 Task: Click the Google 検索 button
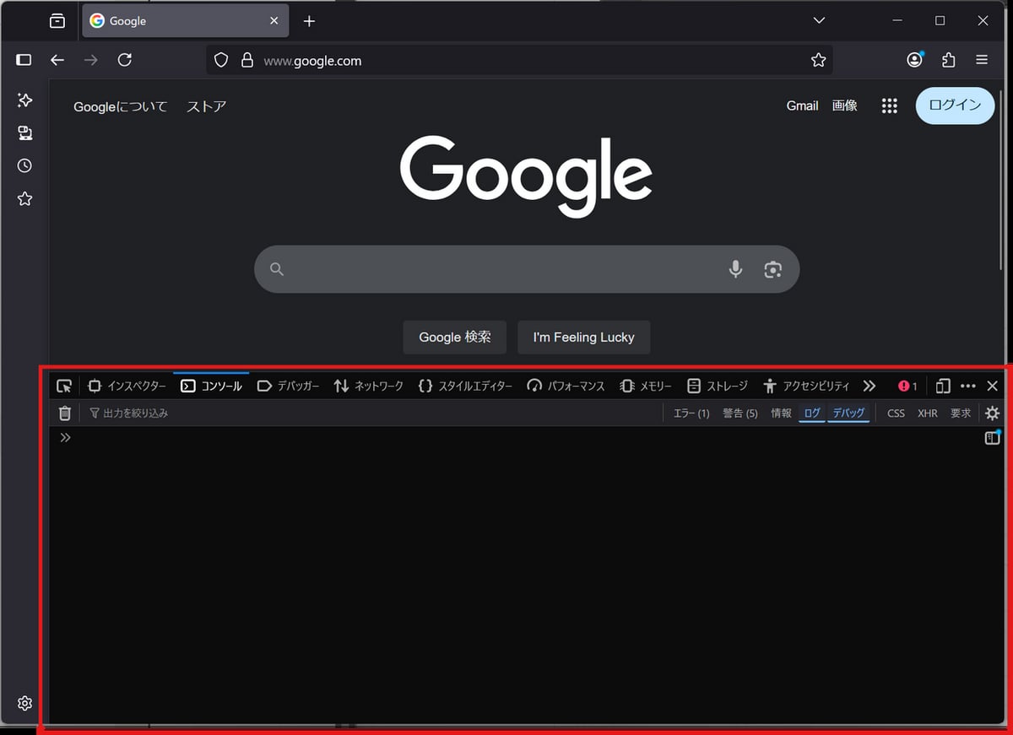(x=454, y=337)
